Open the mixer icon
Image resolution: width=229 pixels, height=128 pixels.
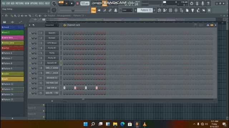pos(176,10)
